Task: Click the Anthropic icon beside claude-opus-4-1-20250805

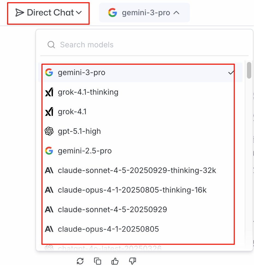Action: coord(49,229)
